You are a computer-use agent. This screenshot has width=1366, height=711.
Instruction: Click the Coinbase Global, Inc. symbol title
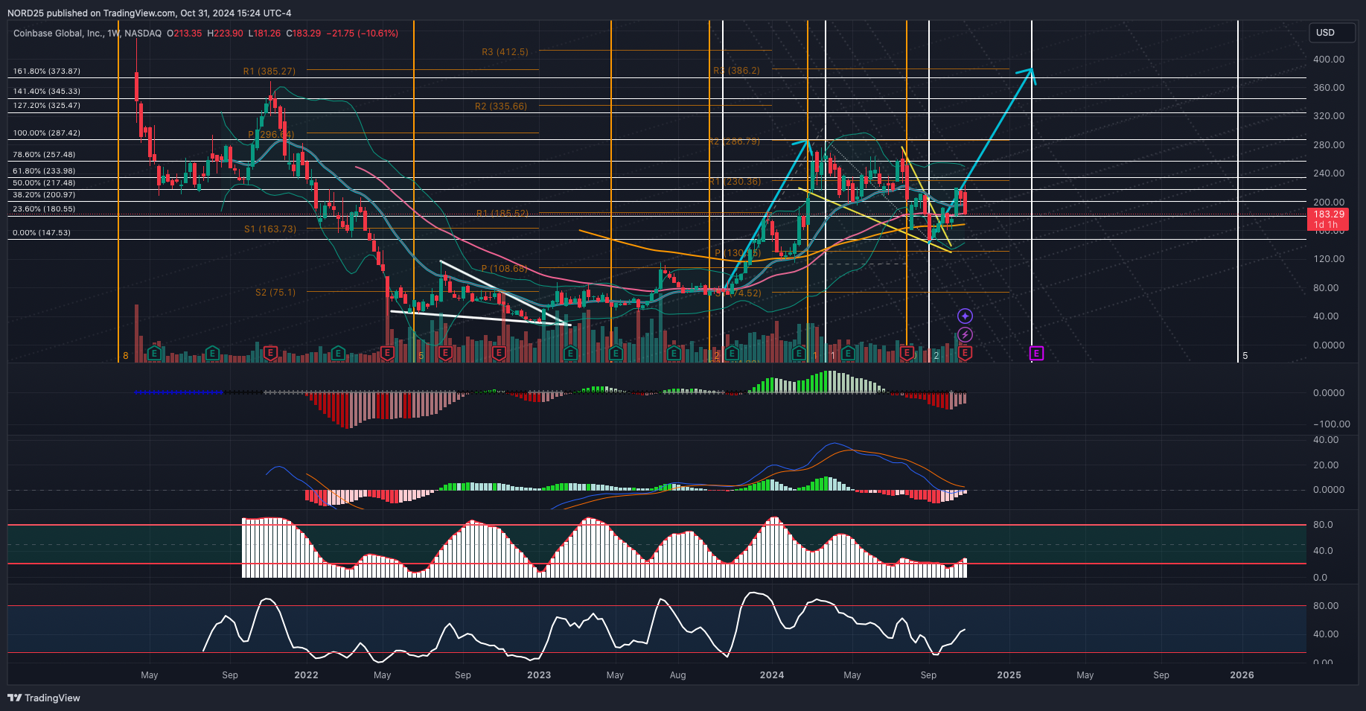59,34
